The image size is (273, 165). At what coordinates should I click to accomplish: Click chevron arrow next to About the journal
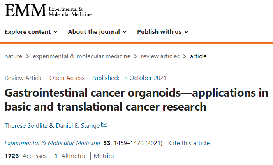pos(125,32)
